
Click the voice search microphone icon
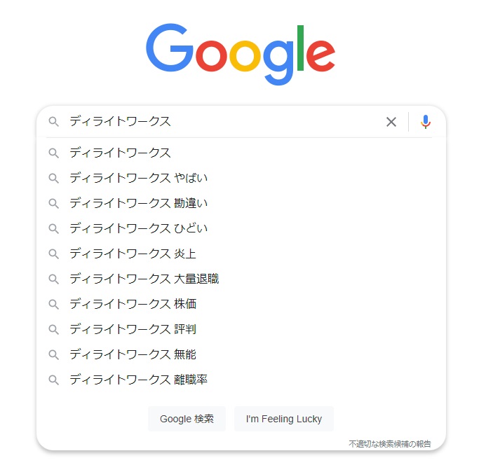point(426,122)
